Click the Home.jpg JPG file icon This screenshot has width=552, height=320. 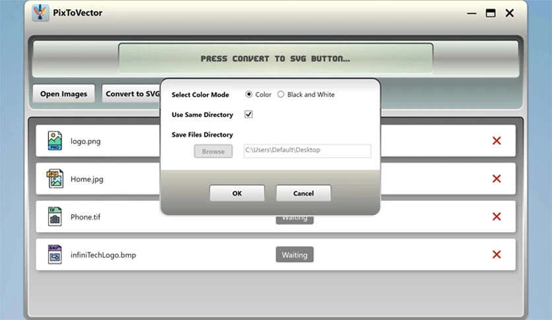pyautogui.click(x=55, y=179)
